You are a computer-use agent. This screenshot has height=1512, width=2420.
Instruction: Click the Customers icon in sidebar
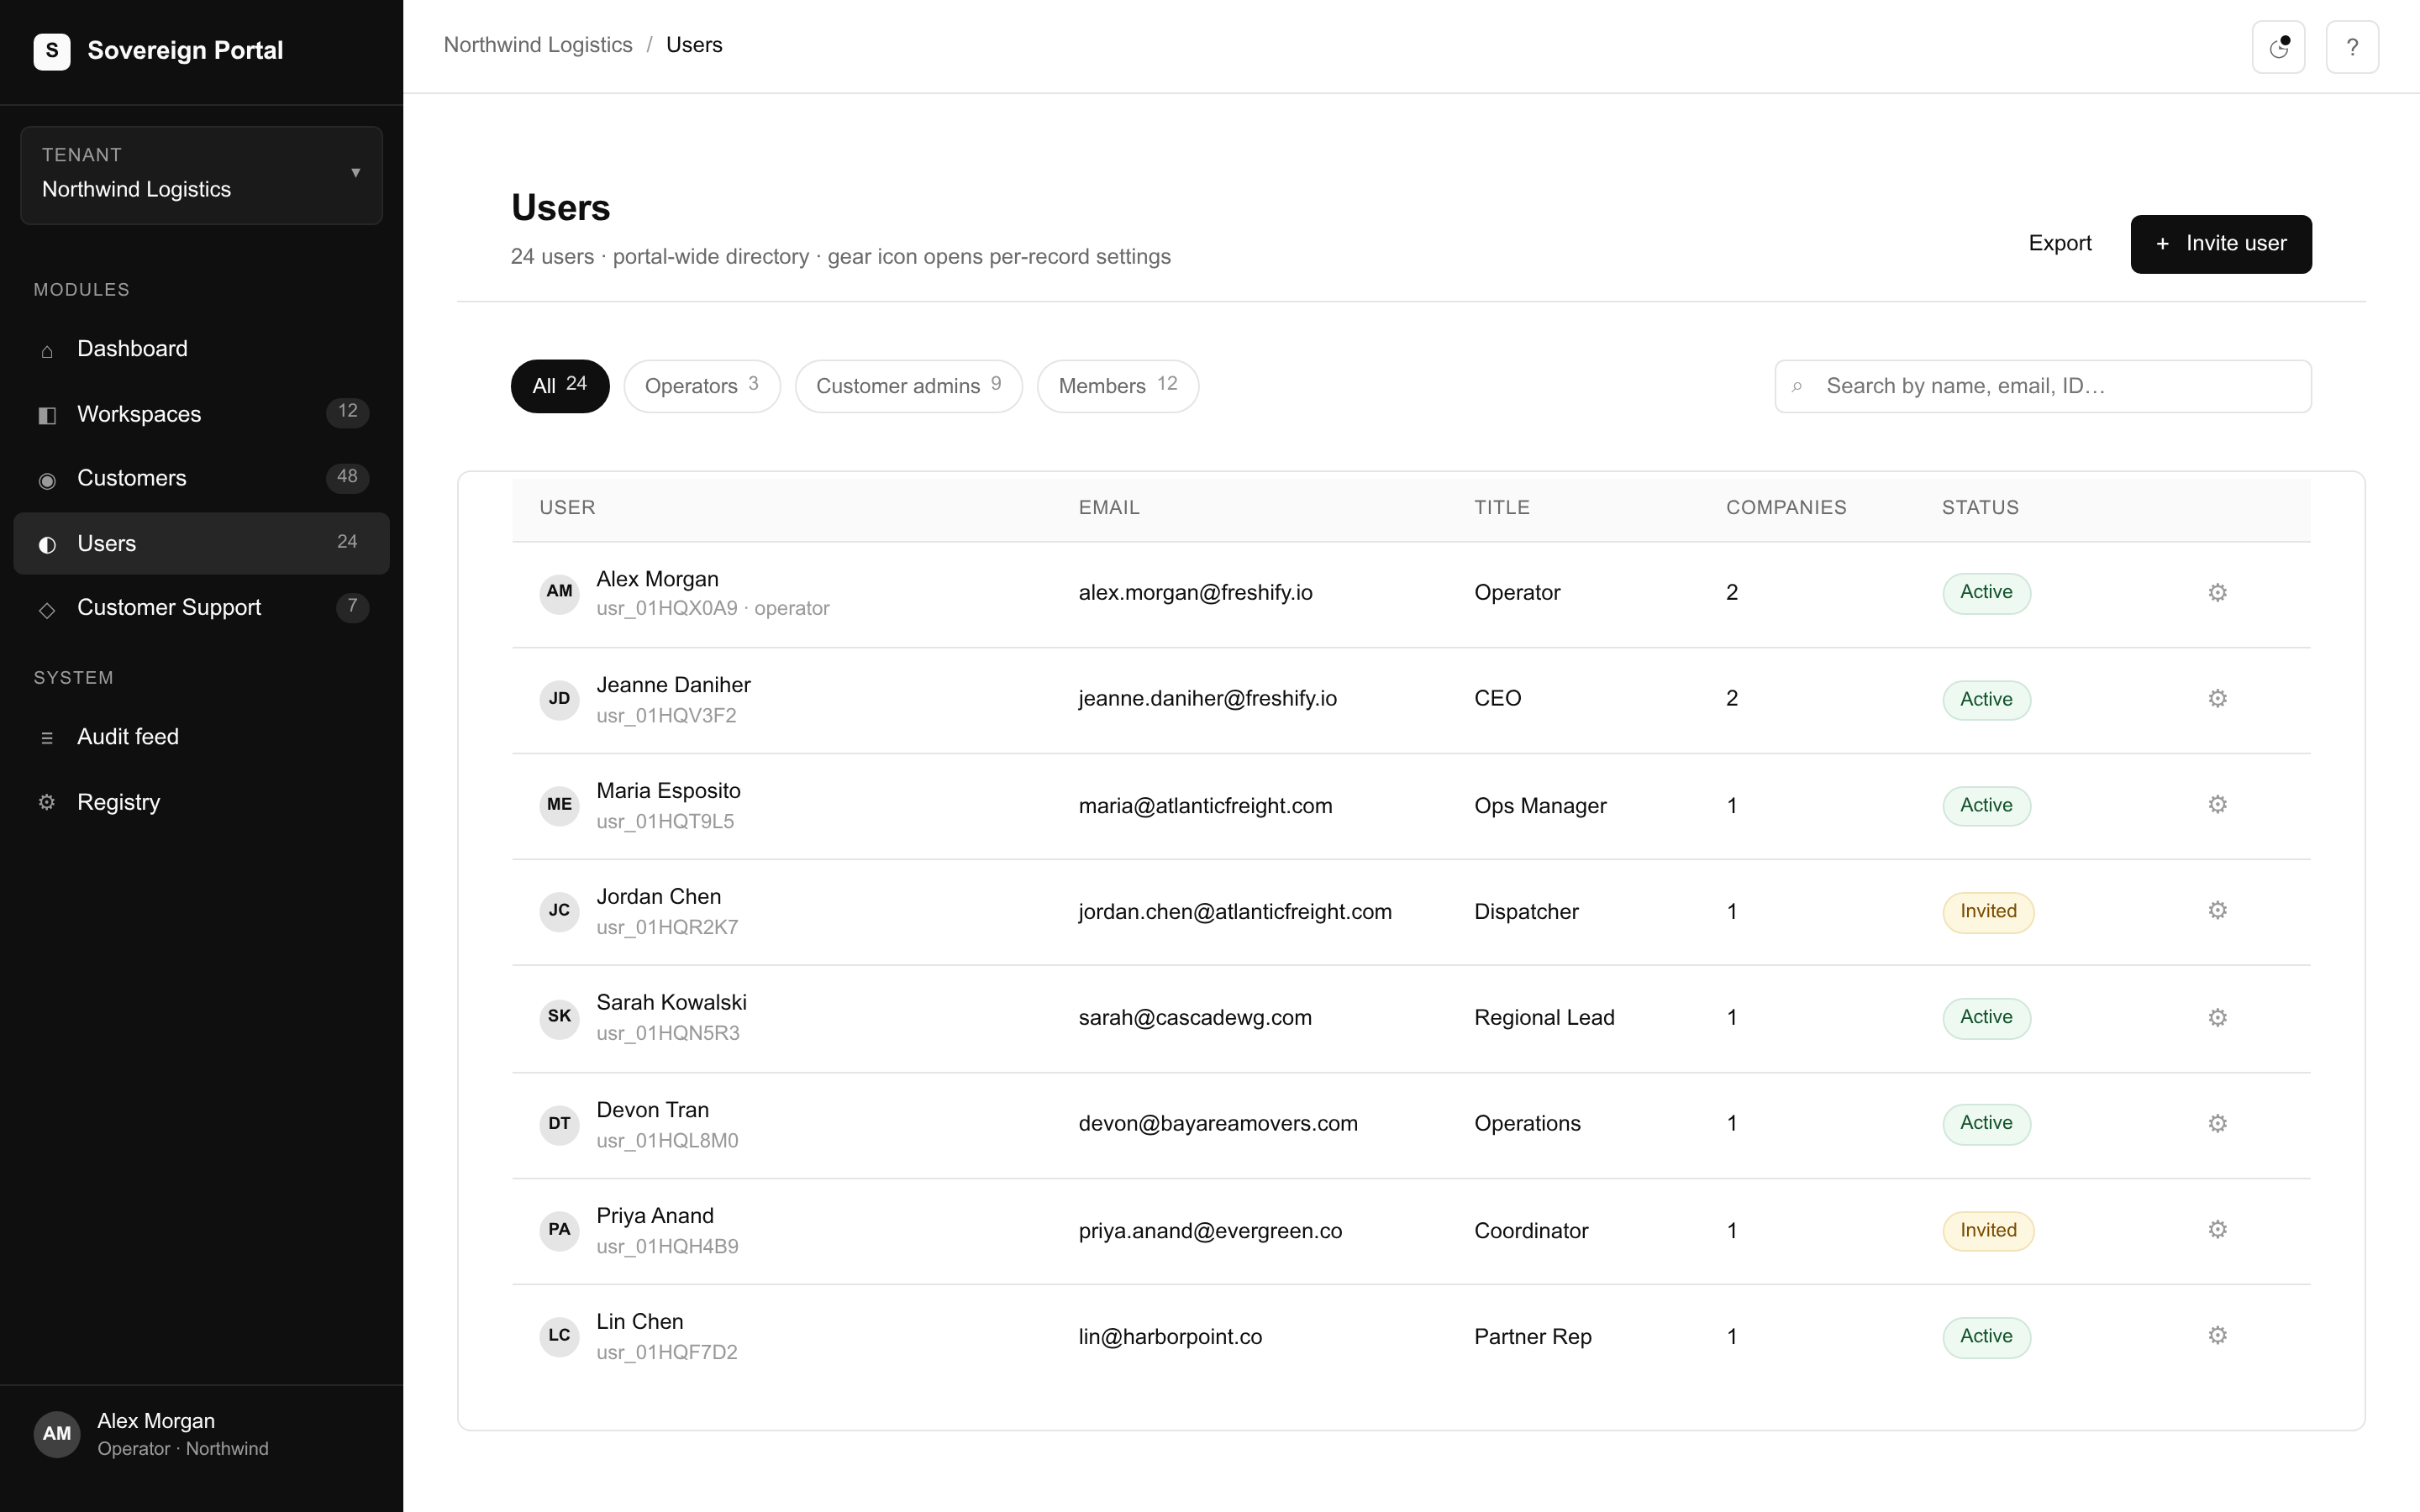[x=47, y=480]
